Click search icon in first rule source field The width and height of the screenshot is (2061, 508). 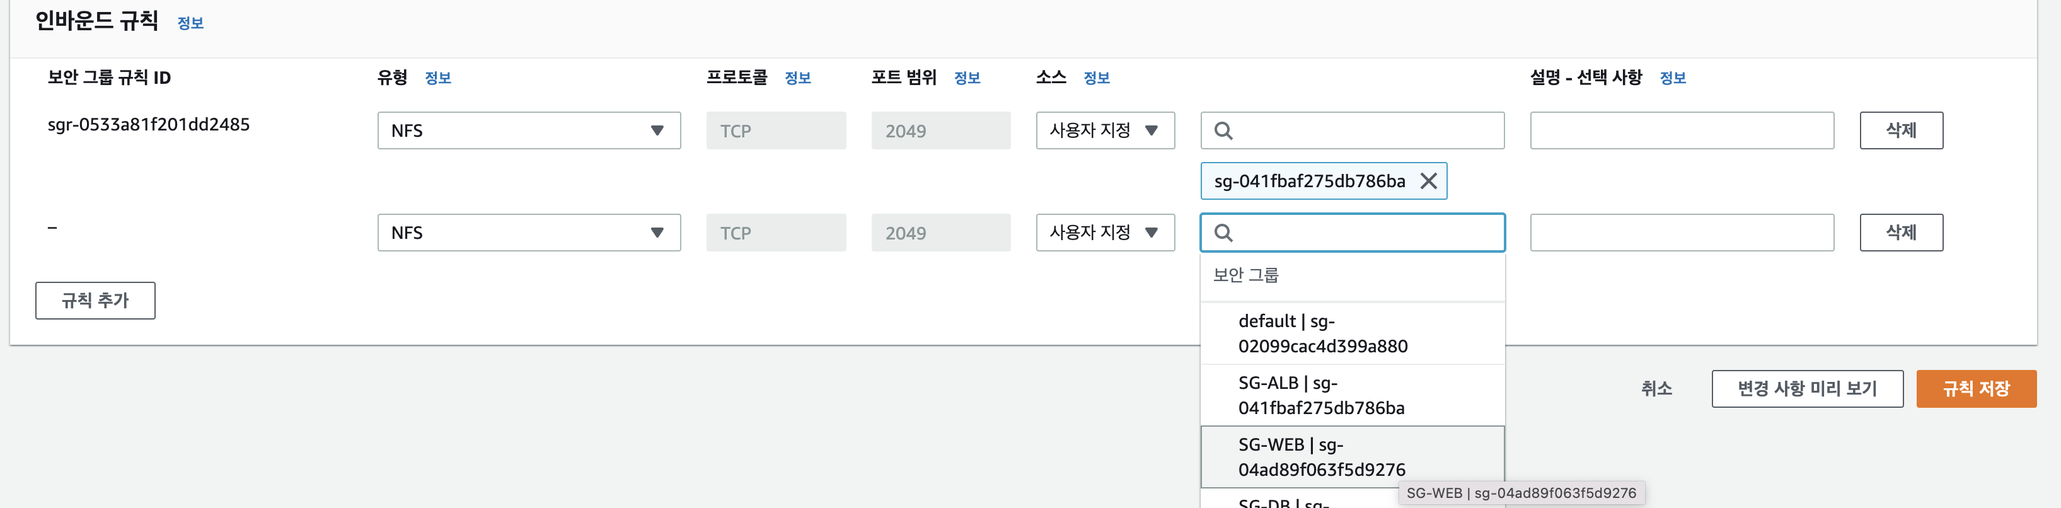1223,130
